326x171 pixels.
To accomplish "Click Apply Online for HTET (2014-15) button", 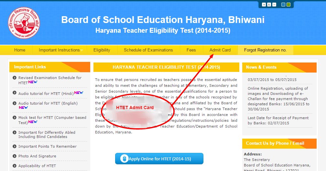I will point(159,159).
